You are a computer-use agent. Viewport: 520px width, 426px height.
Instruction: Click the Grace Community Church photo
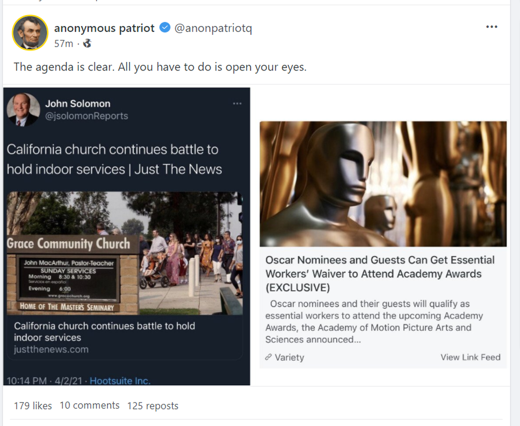pos(125,253)
